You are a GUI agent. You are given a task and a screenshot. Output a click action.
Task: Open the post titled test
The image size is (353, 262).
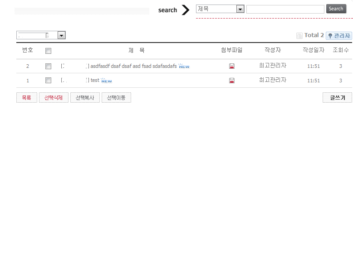click(95, 80)
